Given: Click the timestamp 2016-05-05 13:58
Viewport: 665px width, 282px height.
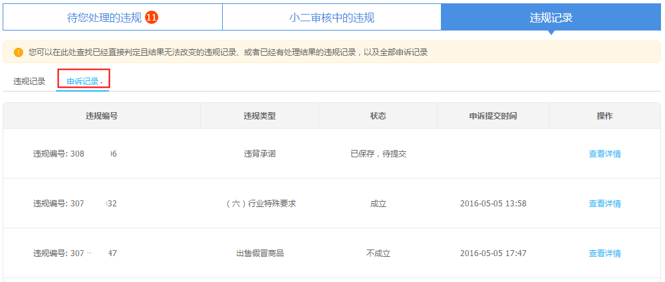Looking at the screenshot, I should coord(493,204).
